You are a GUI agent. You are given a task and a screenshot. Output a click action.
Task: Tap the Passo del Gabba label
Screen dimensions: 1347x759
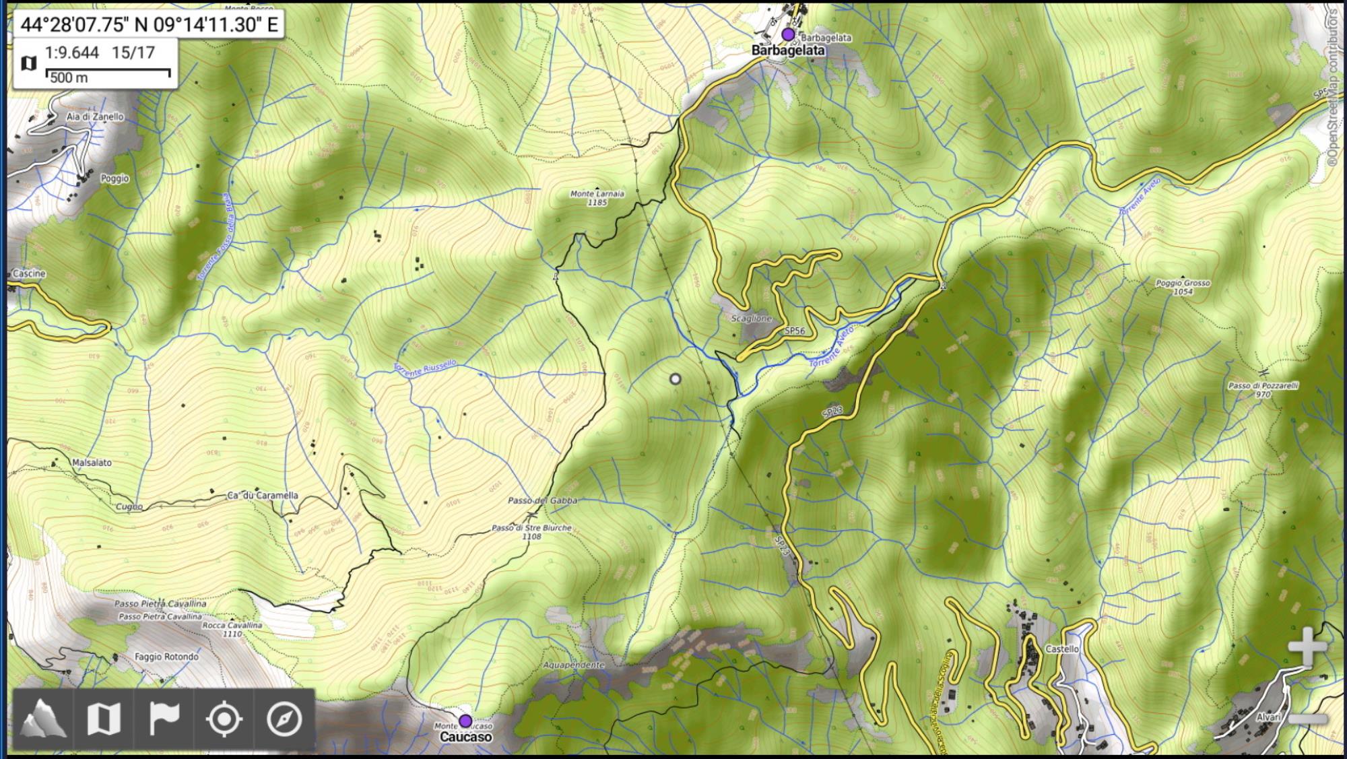542,501
